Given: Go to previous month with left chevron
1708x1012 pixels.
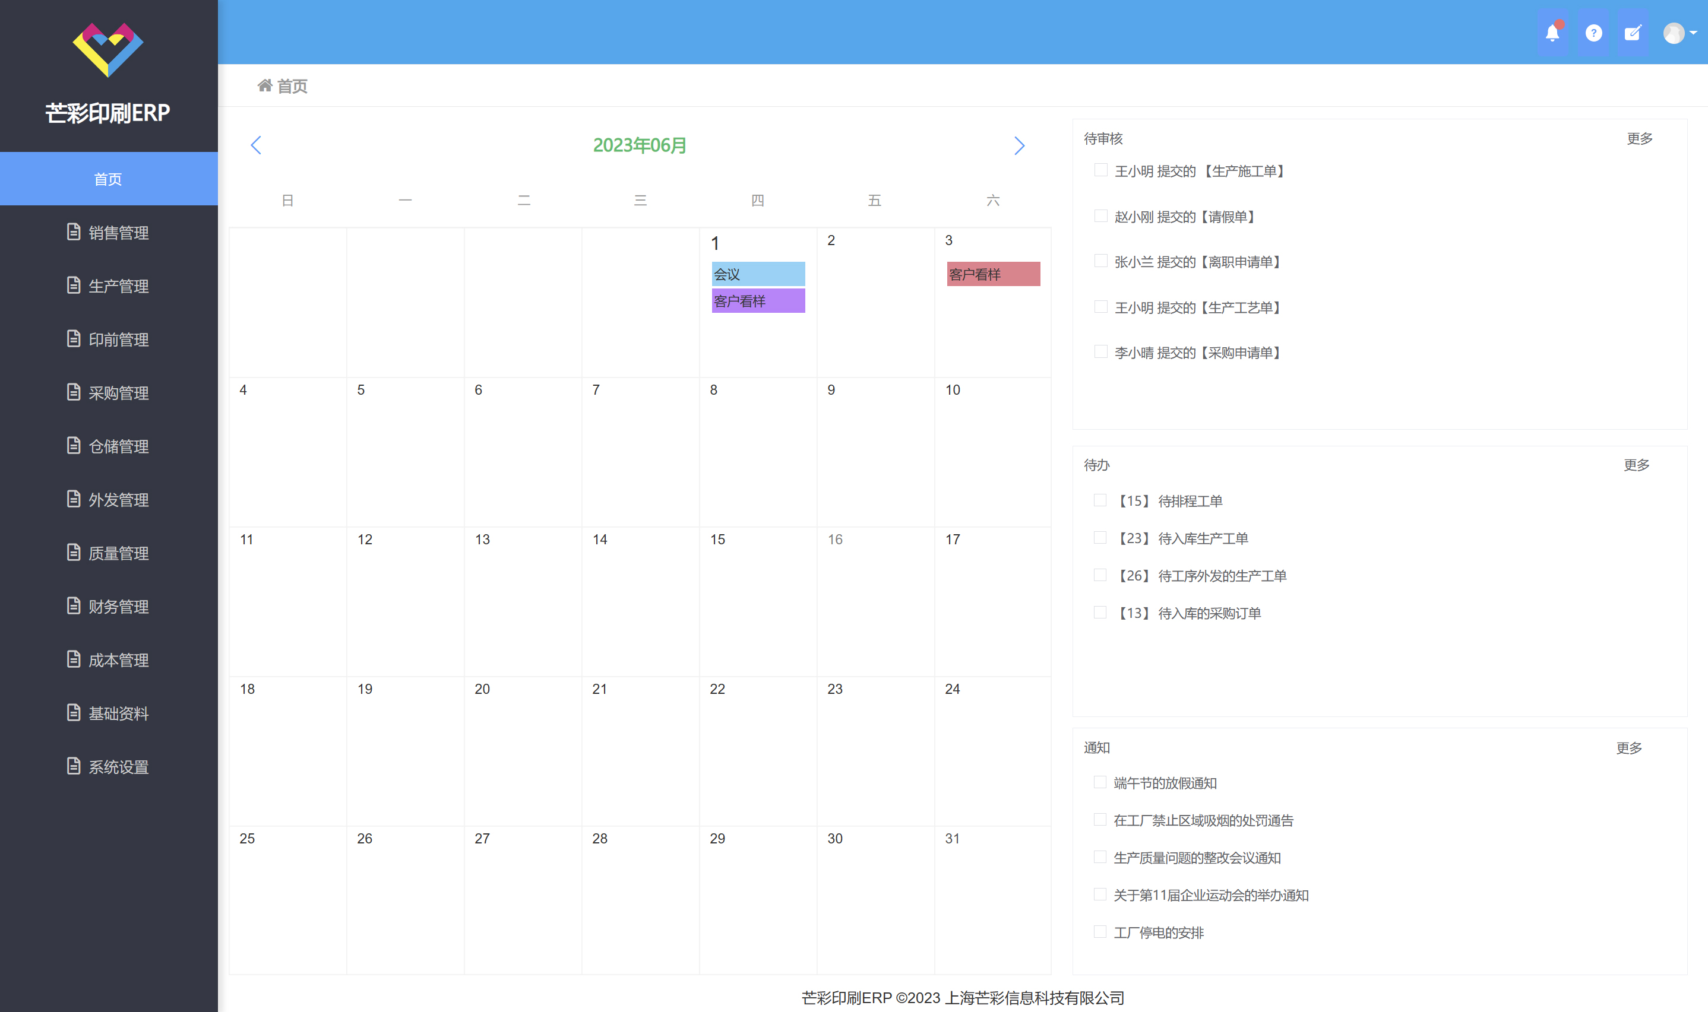Looking at the screenshot, I should click(x=257, y=145).
